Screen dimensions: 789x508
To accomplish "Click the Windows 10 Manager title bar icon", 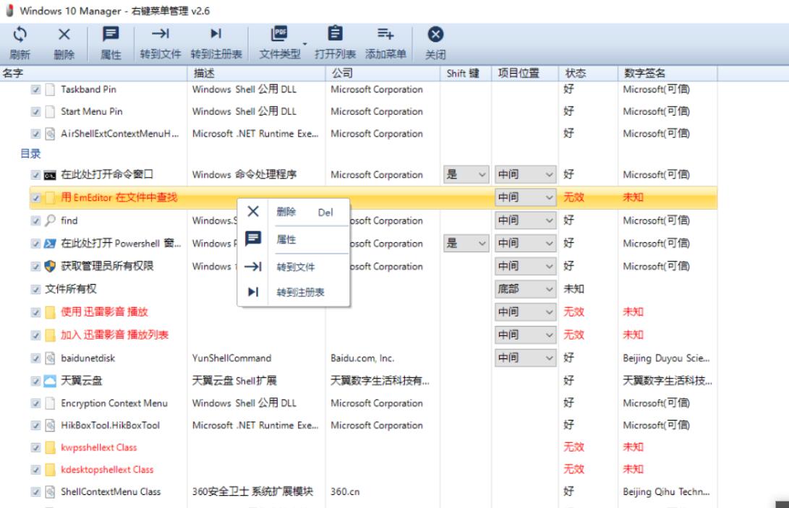I will [9, 11].
